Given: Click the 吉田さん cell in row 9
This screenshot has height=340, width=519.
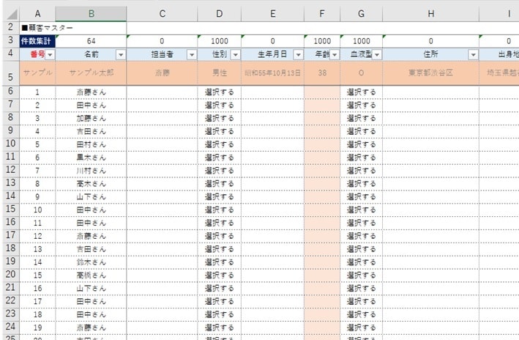Looking at the screenshot, I should [x=91, y=131].
